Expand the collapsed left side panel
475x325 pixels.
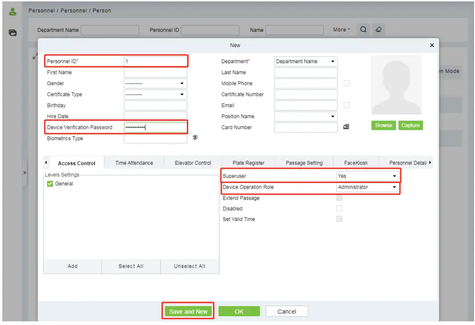pos(24,172)
